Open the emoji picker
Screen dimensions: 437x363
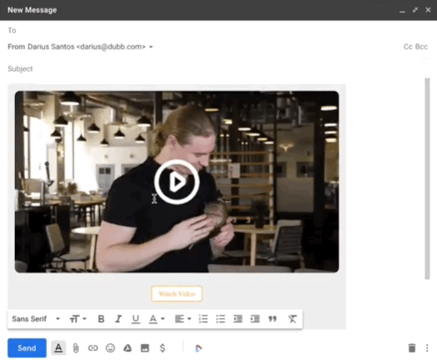tap(111, 348)
